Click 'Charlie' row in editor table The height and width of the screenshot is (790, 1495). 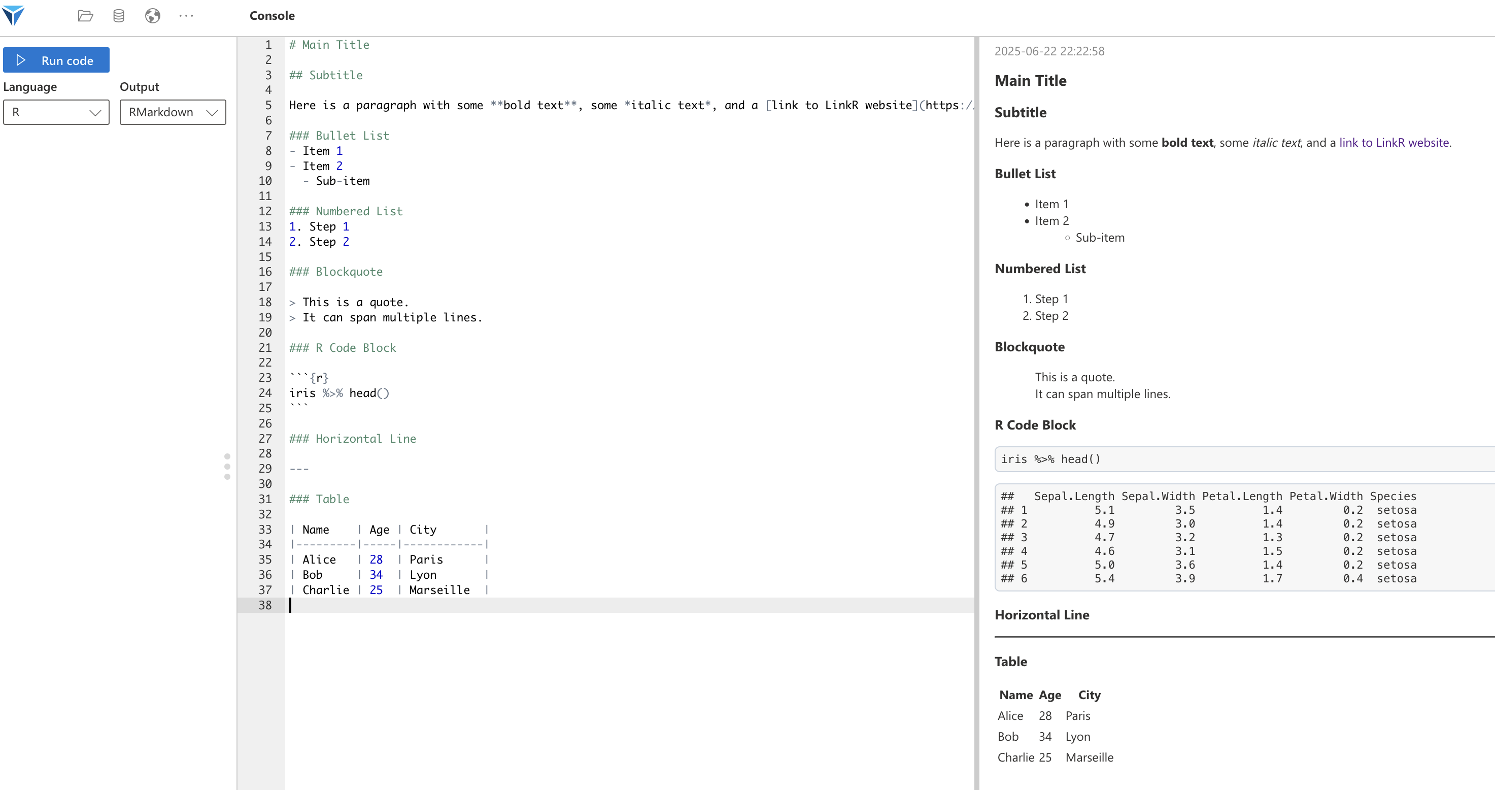coord(389,590)
